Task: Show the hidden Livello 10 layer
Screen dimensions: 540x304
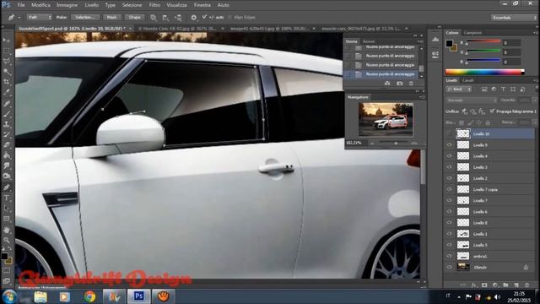Action: (x=449, y=133)
